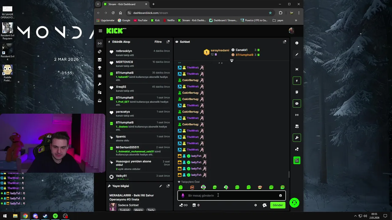Click the star badge icon beside Gönder
The width and height of the screenshot is (392, 220).
(x=265, y=205)
